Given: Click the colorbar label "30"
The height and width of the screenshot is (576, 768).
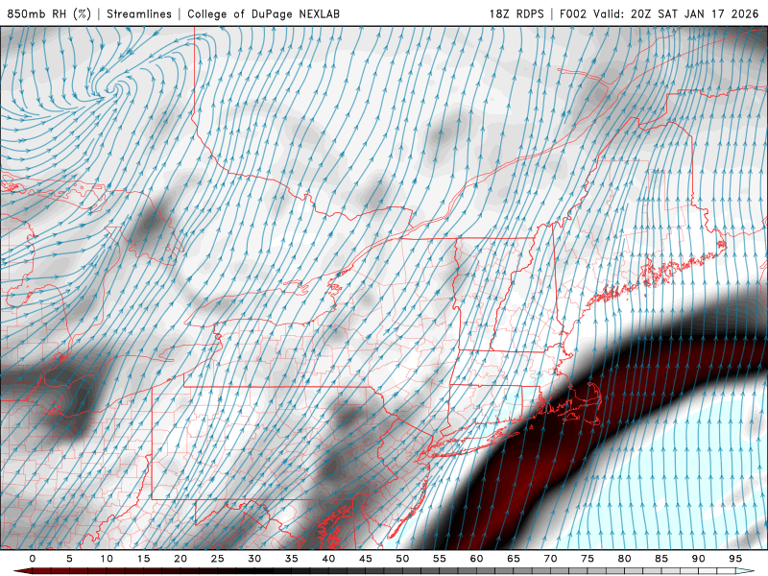Looking at the screenshot, I should pyautogui.click(x=254, y=559).
